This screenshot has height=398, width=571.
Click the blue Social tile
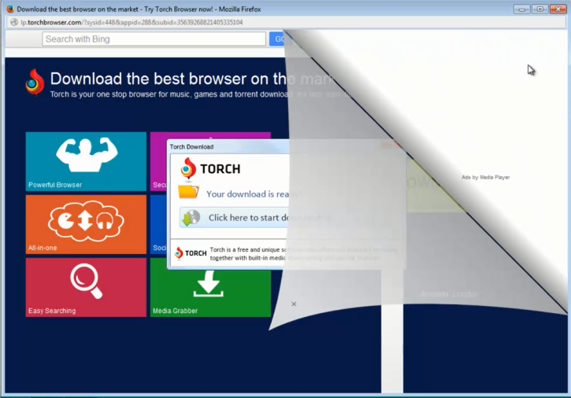coord(159,224)
